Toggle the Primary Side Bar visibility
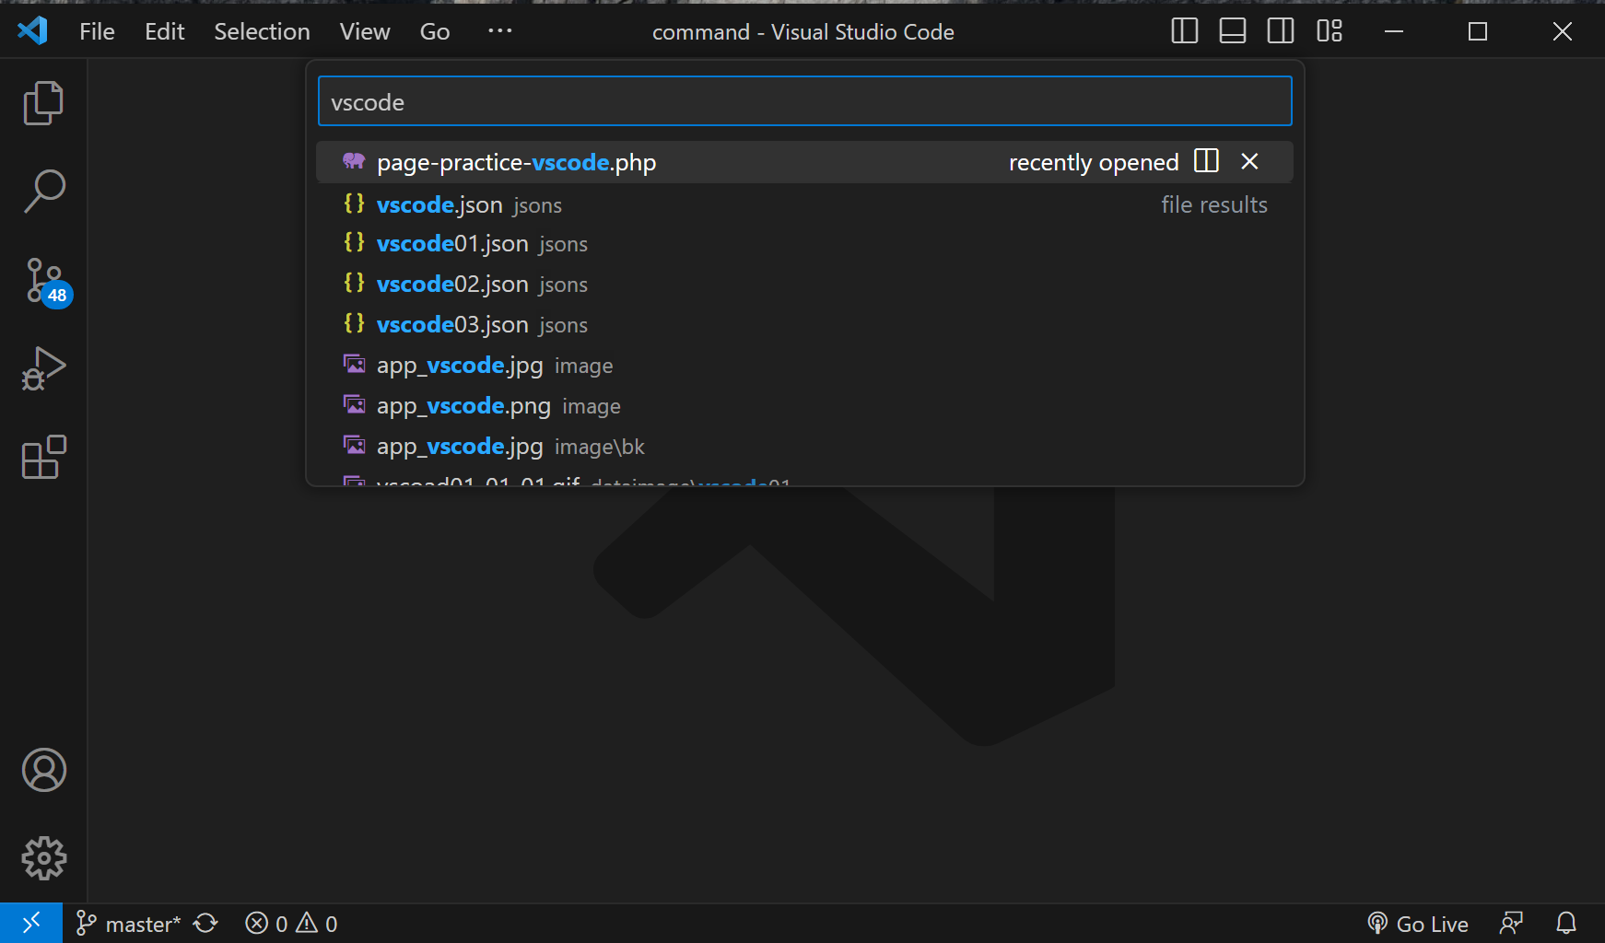1605x943 pixels. tap(1183, 30)
